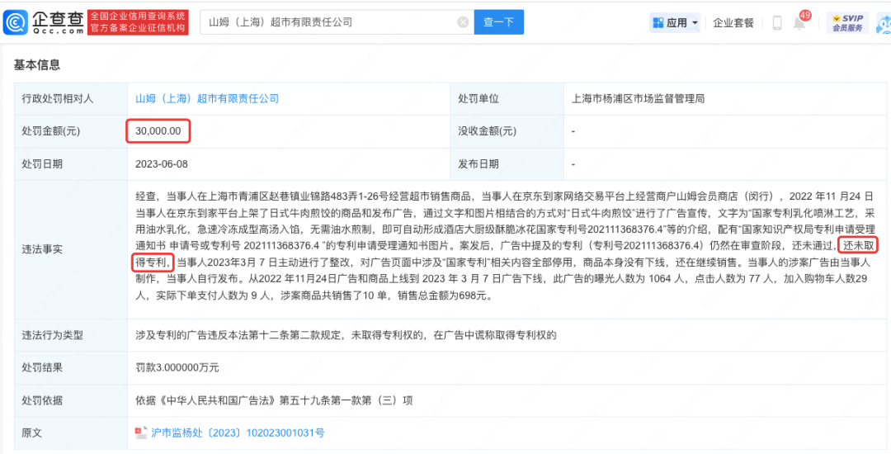
Task: Select the violation facts paragraph starting 经查
Action: tap(507, 246)
